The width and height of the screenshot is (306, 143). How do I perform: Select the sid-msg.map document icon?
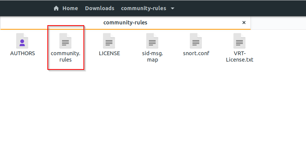[152, 41]
